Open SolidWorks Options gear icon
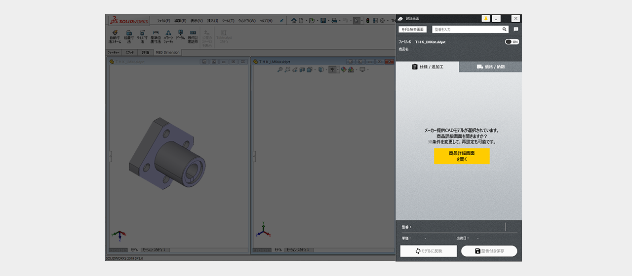 (x=382, y=21)
